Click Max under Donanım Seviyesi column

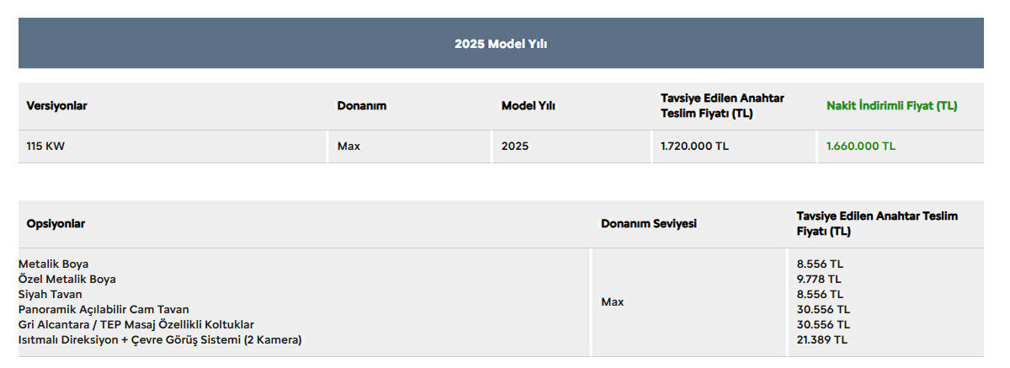[613, 301]
